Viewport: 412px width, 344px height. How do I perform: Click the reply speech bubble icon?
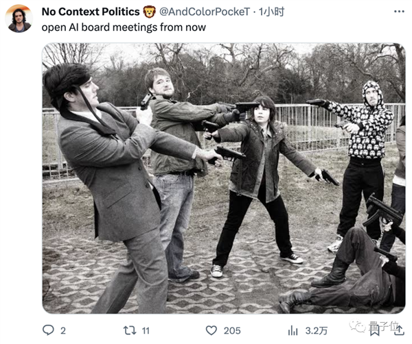click(48, 330)
